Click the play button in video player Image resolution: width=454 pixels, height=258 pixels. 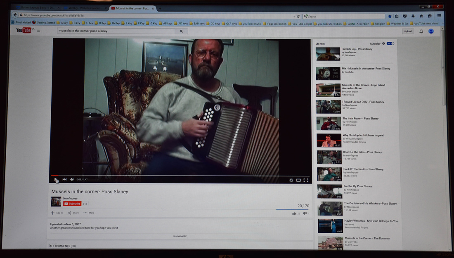[x=56, y=179]
